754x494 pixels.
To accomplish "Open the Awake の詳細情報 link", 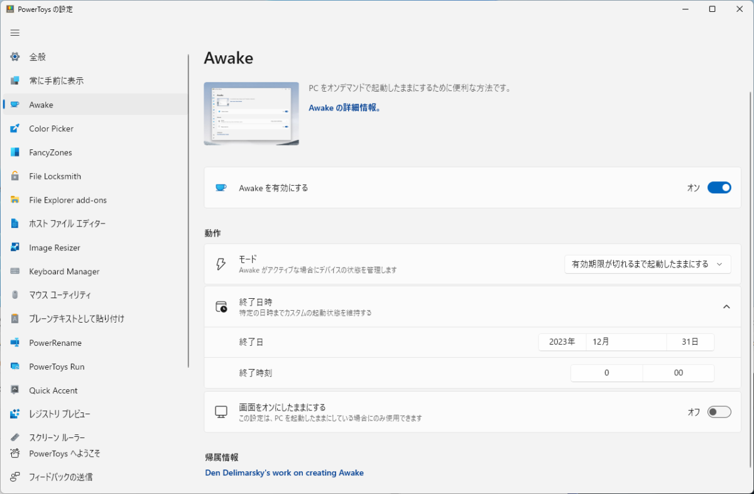I will click(x=345, y=108).
